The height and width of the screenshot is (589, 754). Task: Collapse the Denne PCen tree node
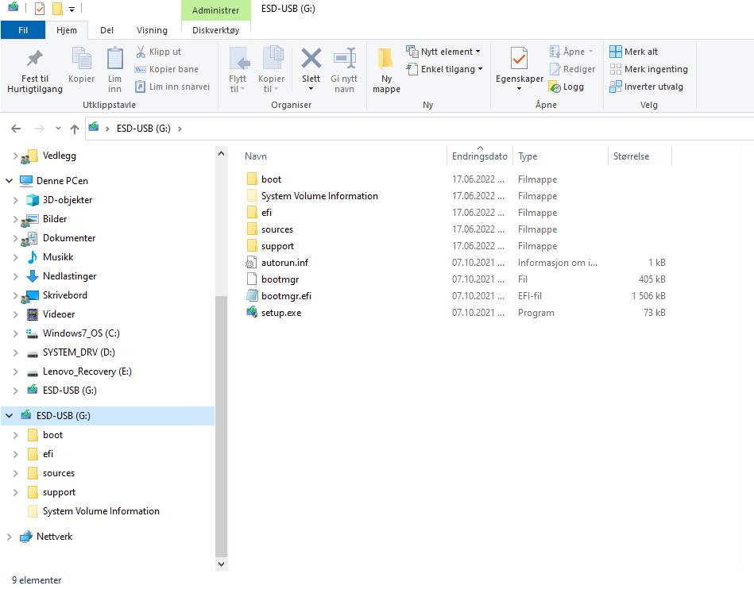9,181
